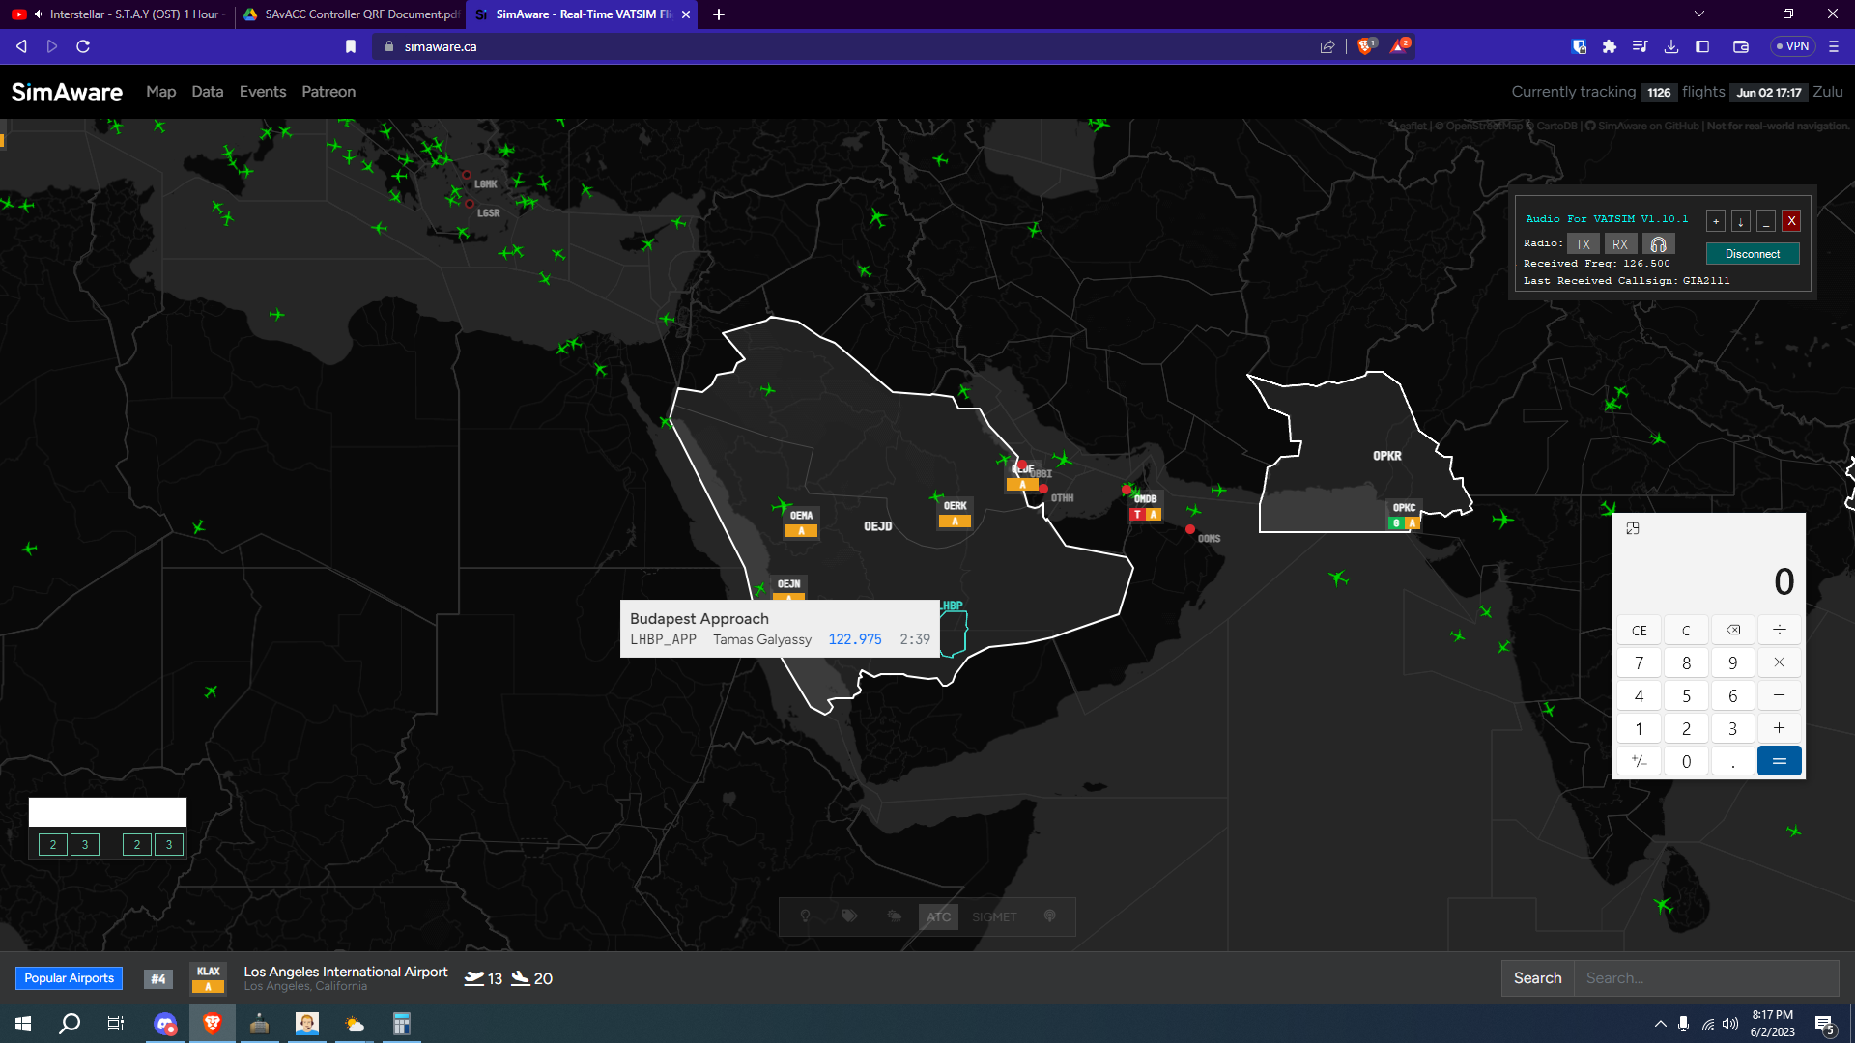The image size is (1855, 1043).
Task: Select the lightbulb theme icon in the map toolbar
Action: [x=805, y=916]
